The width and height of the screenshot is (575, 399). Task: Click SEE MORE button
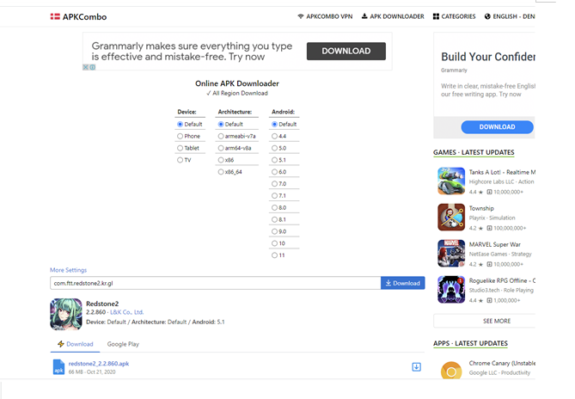pos(485,321)
